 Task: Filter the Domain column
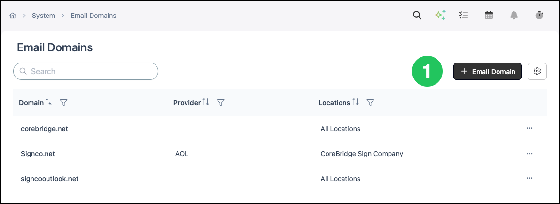[63, 103]
